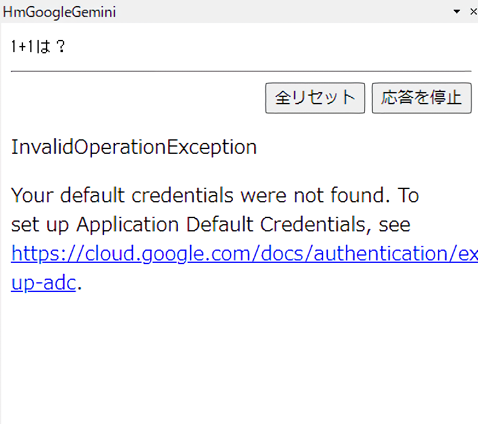This screenshot has height=424, width=478.
Task: Click the word "Application" in the error
Action: tap(128, 225)
